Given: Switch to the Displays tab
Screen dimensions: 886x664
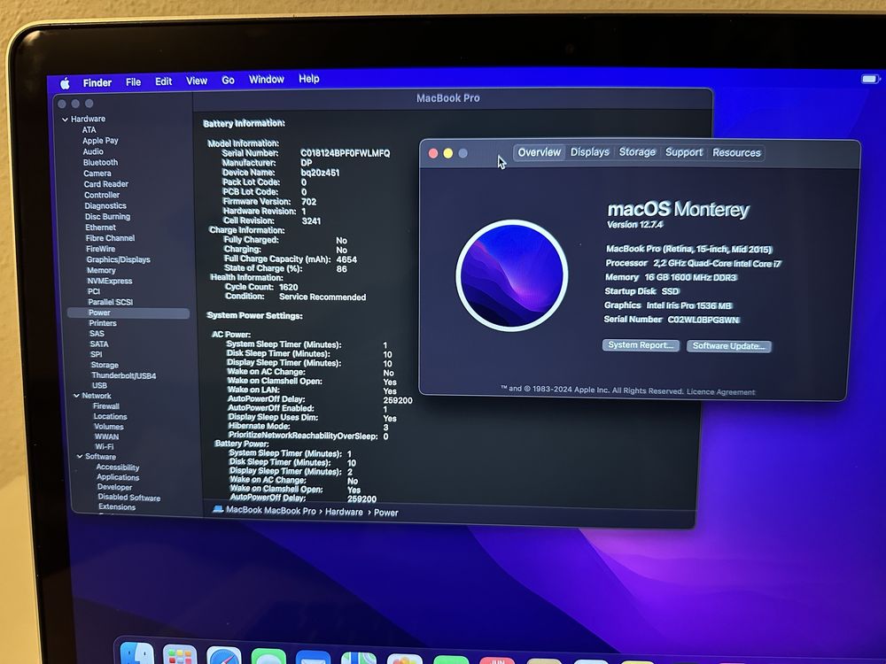Looking at the screenshot, I should (x=589, y=152).
